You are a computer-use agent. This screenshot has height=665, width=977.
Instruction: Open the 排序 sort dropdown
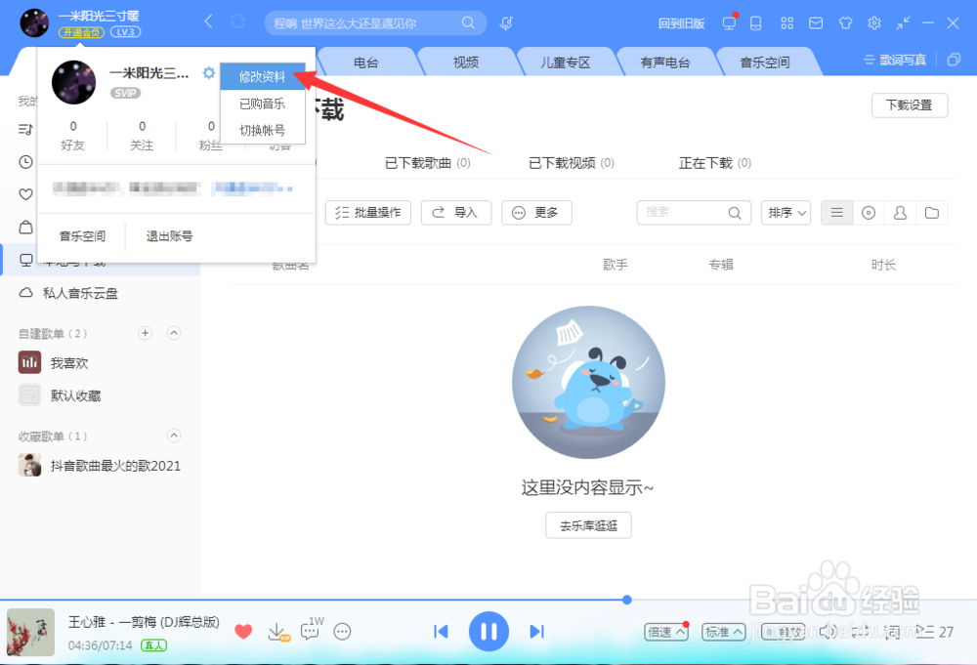(x=786, y=213)
